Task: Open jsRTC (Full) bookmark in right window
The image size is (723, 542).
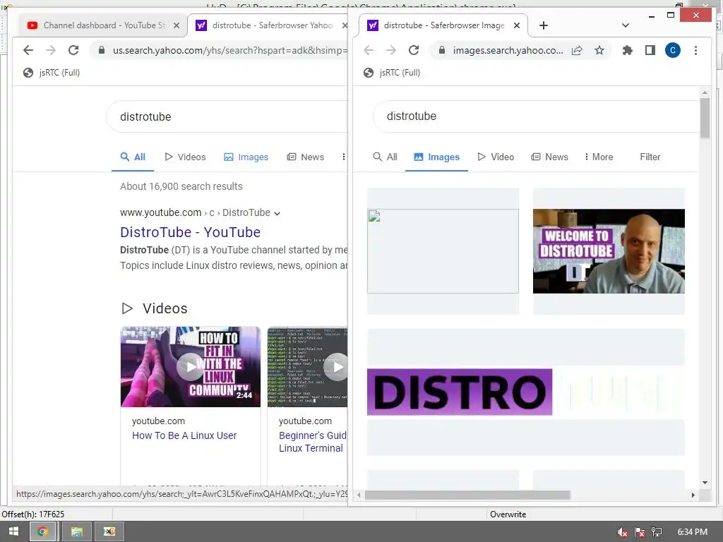Action: point(391,73)
